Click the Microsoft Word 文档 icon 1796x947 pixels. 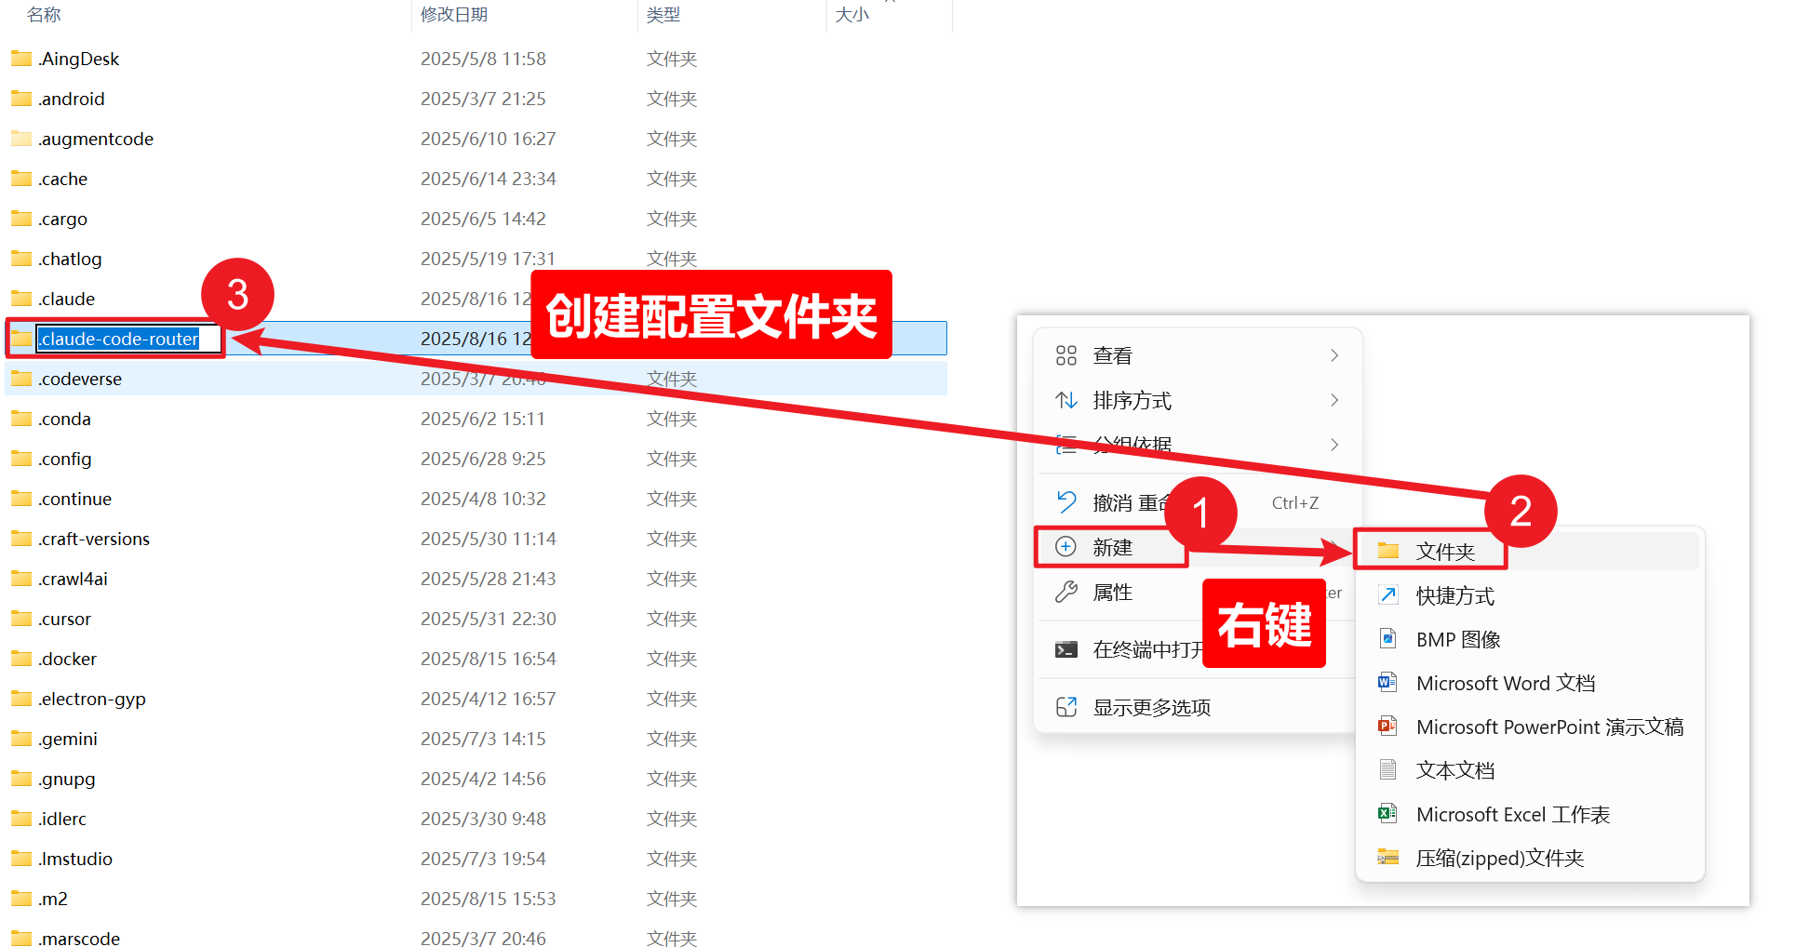(1388, 682)
